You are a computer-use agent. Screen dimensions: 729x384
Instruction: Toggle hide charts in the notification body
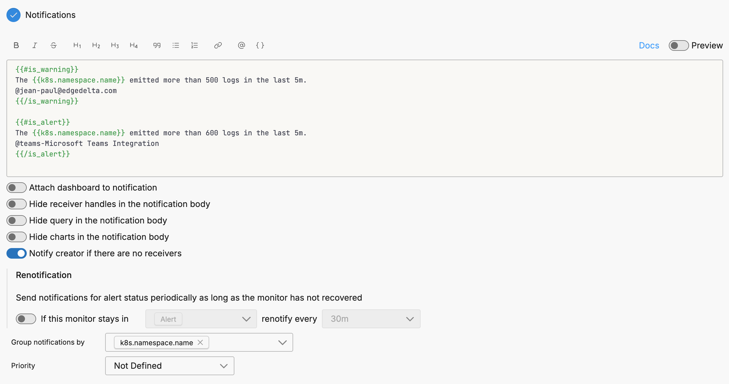[16, 237]
